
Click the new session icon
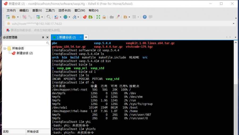(8, 17)
